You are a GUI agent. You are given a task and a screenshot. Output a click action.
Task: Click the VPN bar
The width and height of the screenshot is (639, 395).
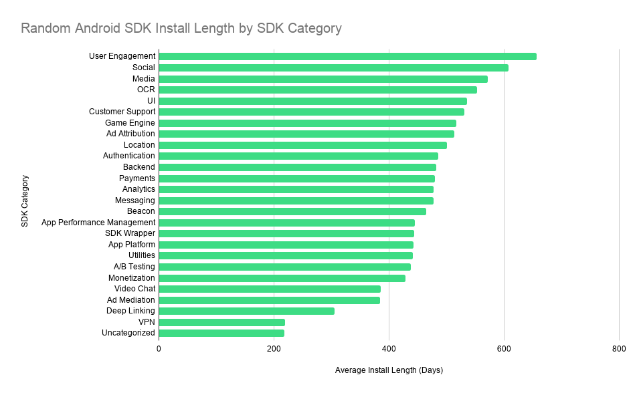coord(221,323)
